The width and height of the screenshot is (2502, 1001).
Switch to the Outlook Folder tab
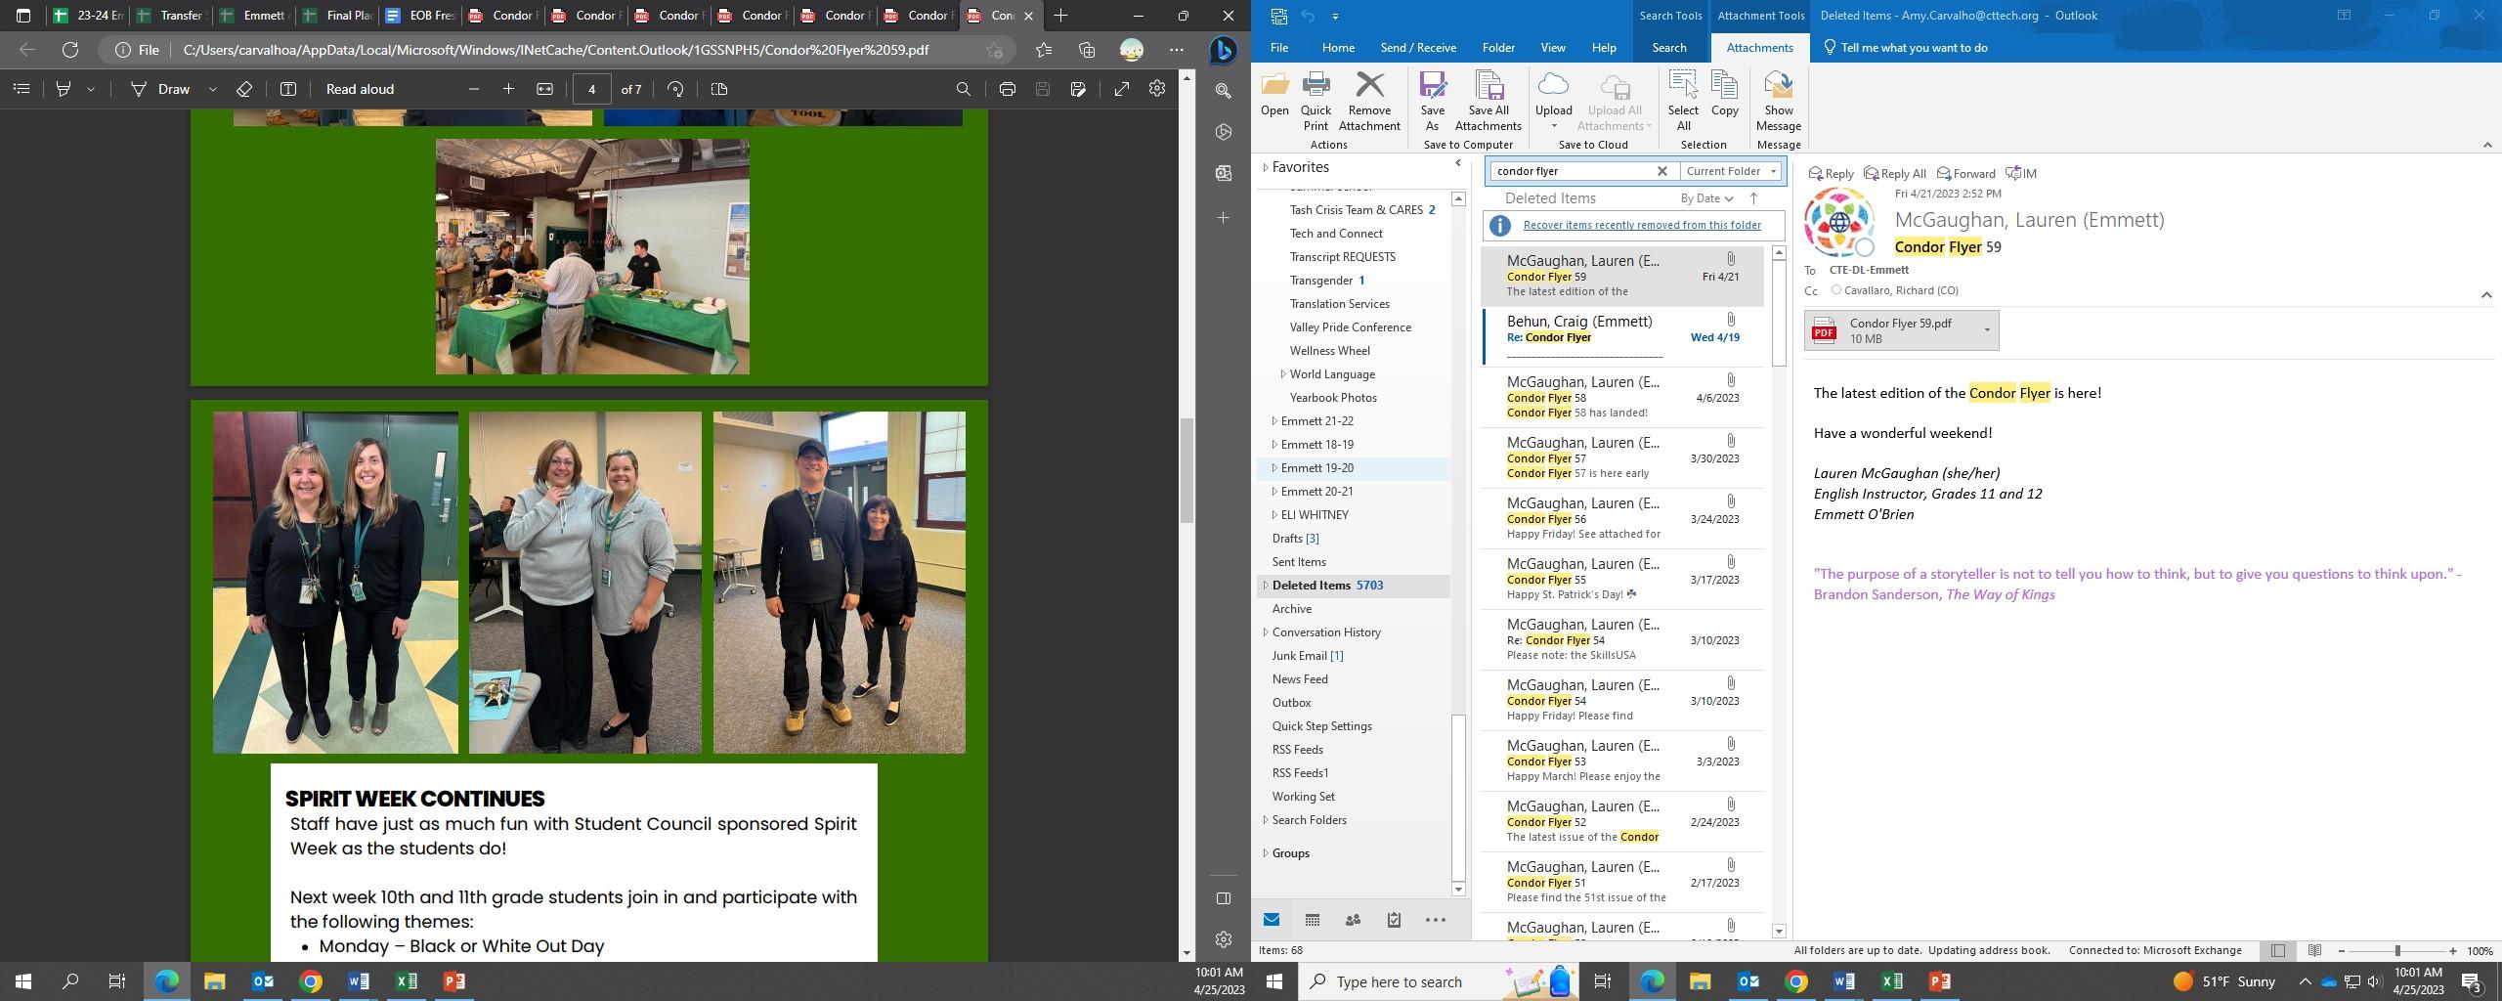(x=1498, y=48)
